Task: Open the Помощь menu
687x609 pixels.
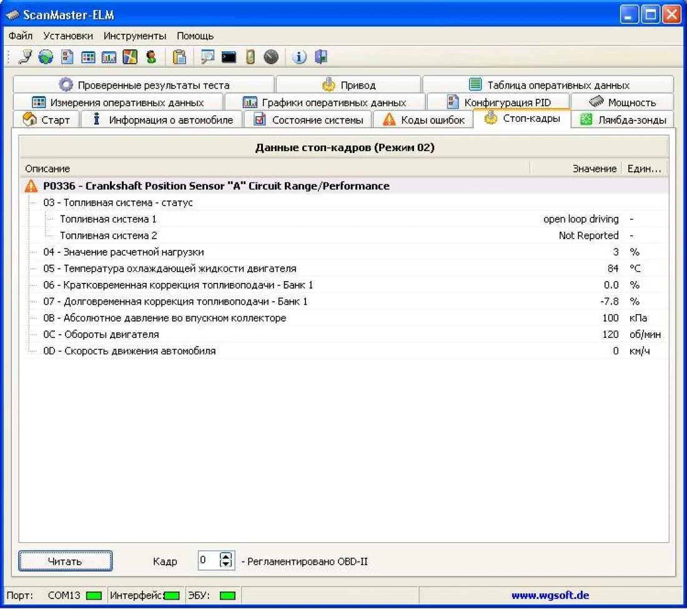Action: [195, 36]
